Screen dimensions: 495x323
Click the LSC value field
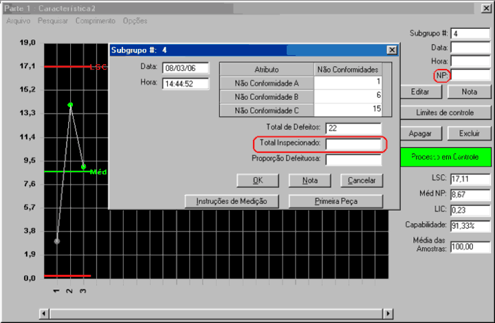coord(470,179)
